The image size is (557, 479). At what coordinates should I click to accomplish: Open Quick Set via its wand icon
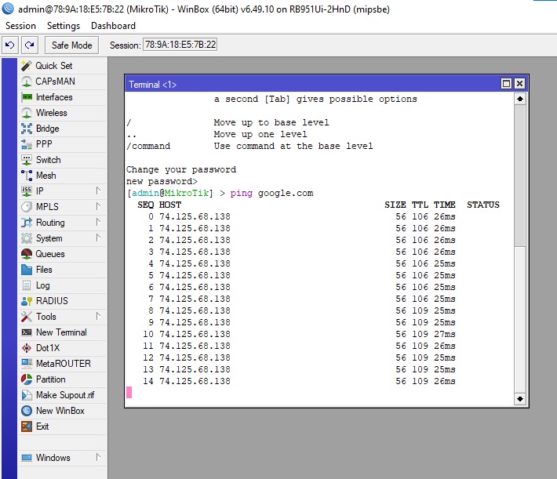coord(27,66)
